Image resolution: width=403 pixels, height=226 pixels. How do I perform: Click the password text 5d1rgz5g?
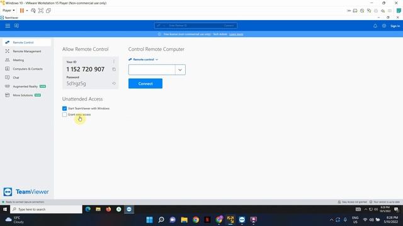pos(76,83)
